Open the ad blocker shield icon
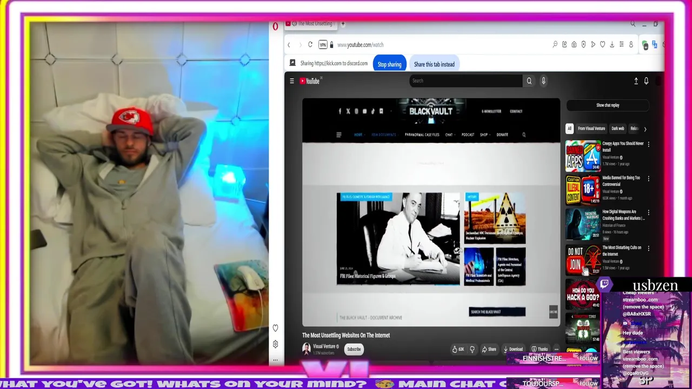692x389 pixels. 583,45
